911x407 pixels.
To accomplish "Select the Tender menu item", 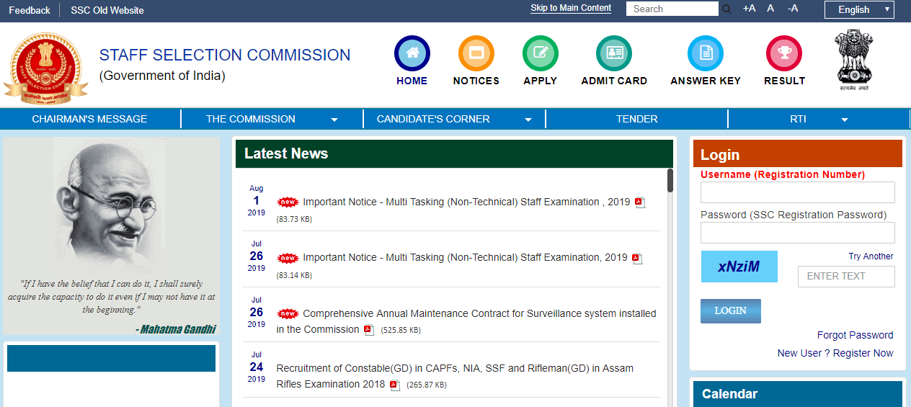I will pyautogui.click(x=636, y=119).
